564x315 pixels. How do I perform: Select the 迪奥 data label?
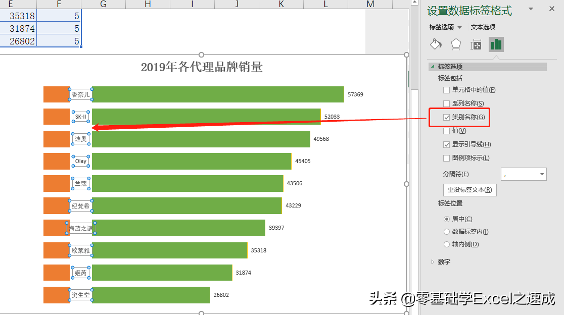point(80,139)
